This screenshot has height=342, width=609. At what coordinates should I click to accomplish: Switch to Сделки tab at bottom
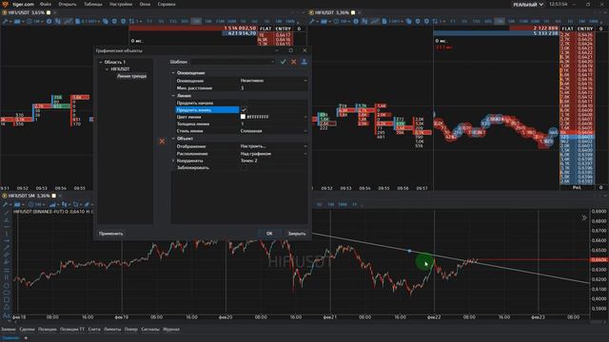(x=28, y=330)
